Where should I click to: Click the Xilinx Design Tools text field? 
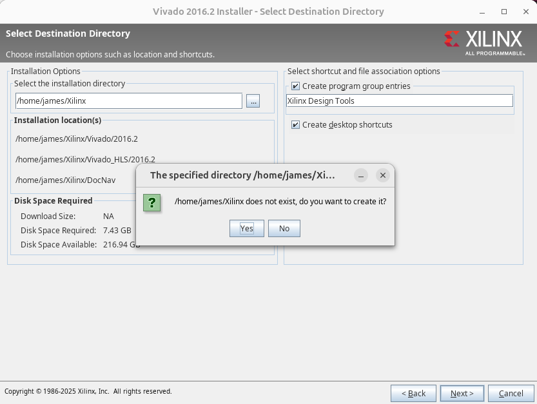pos(399,101)
